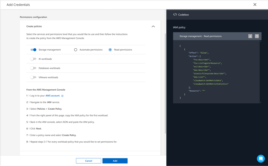Click the Cancel button
Image resolution: width=268 pixels, height=166 pixels.
[89, 161]
